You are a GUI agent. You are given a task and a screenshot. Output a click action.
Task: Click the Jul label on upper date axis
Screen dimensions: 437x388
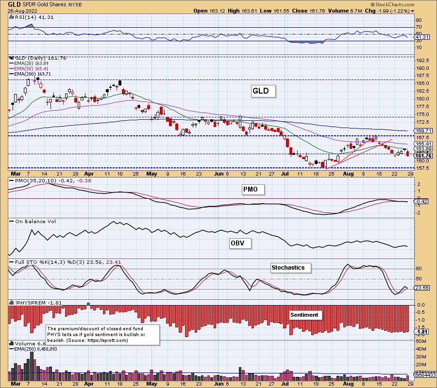click(285, 174)
